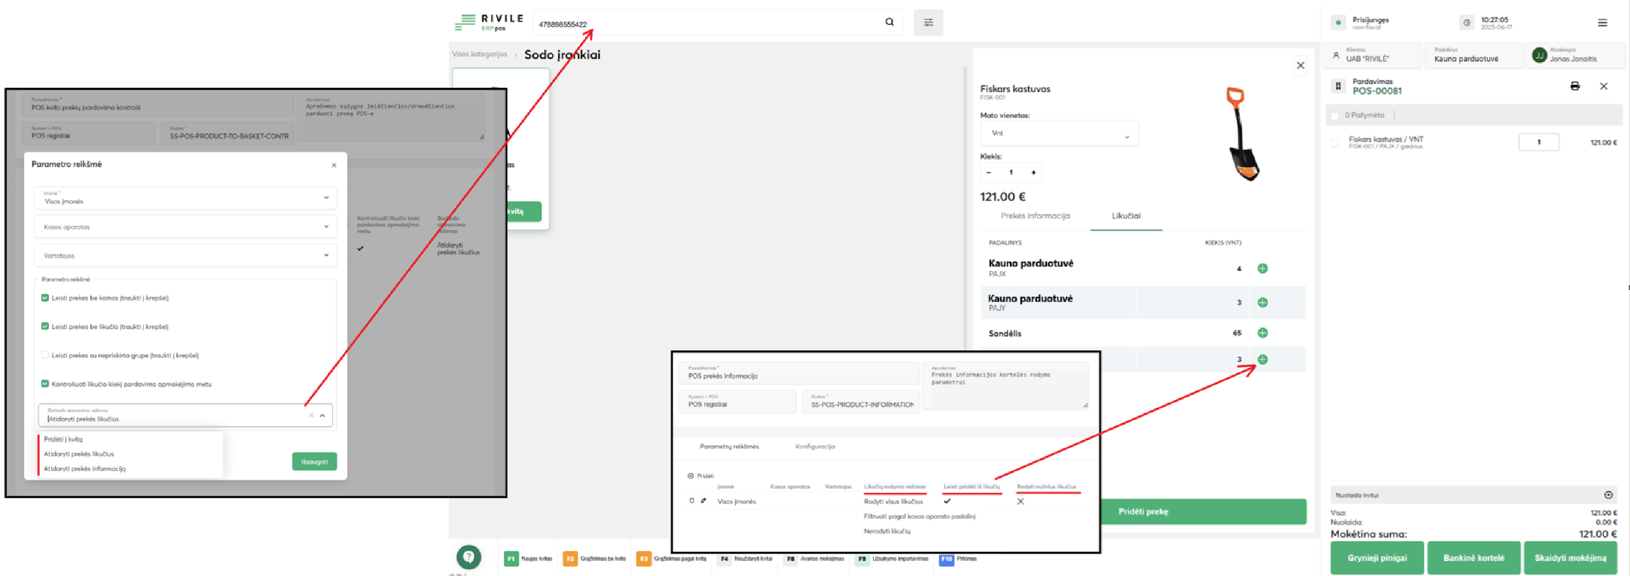Screen dimensions: 1630x576
Task: Select 'Pridėti į kvitą' dropdown option
Action: [63, 439]
